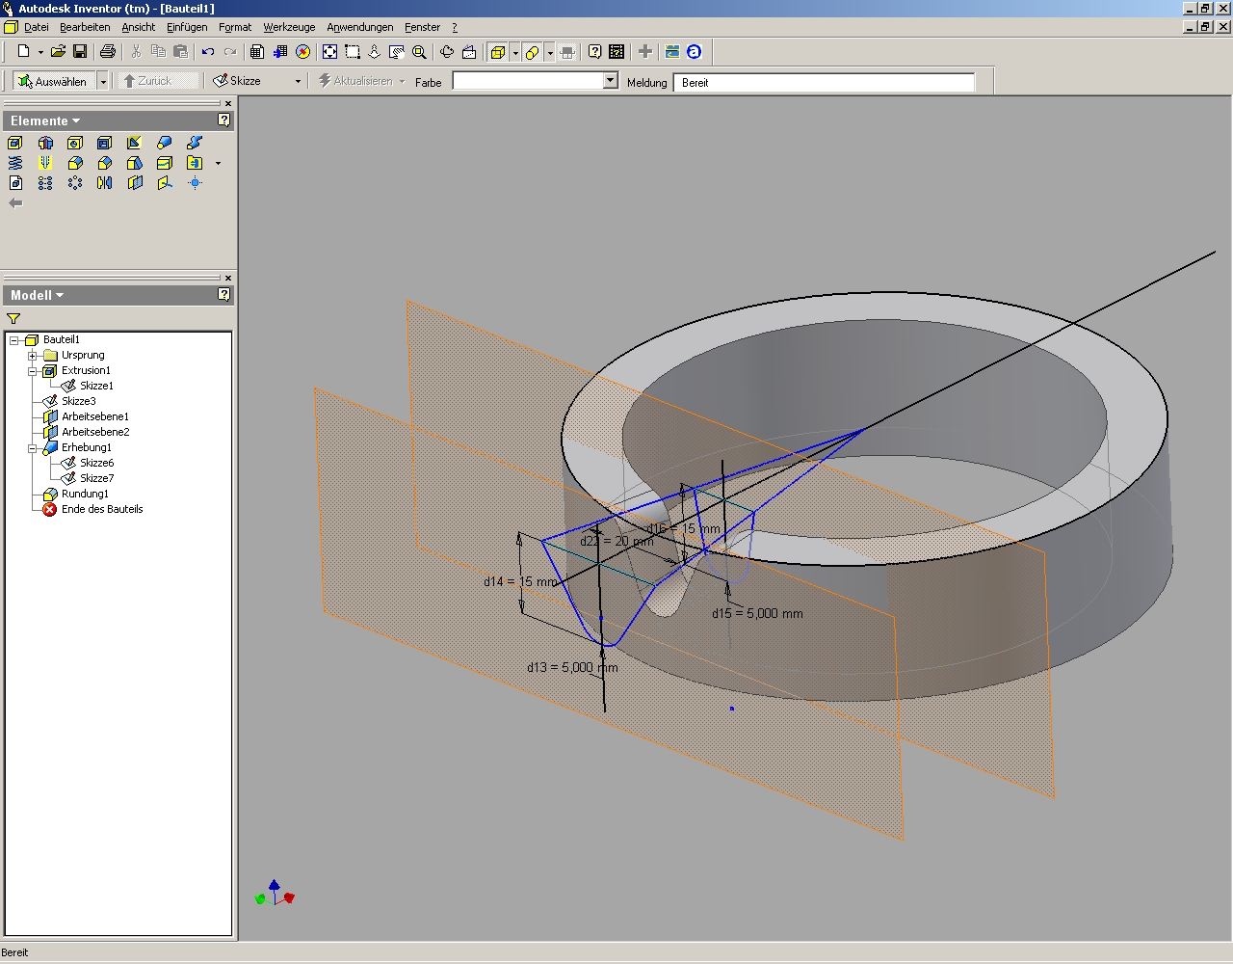Expand the Ursprung folder in tree
Image resolution: width=1233 pixels, height=964 pixels.
point(33,355)
